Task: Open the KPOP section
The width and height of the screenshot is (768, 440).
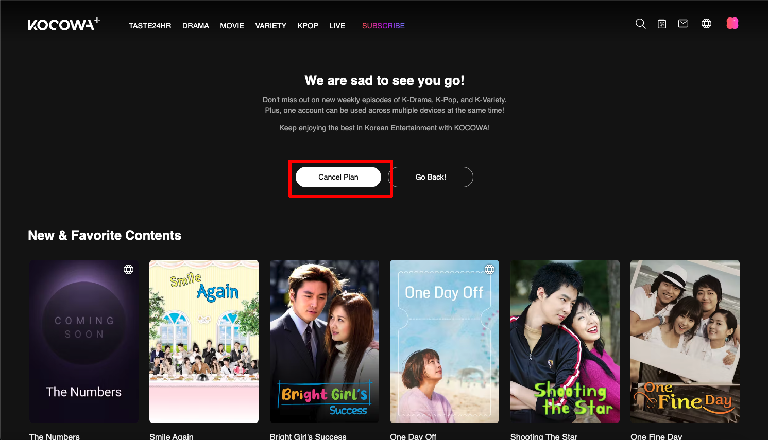Action: (308, 26)
